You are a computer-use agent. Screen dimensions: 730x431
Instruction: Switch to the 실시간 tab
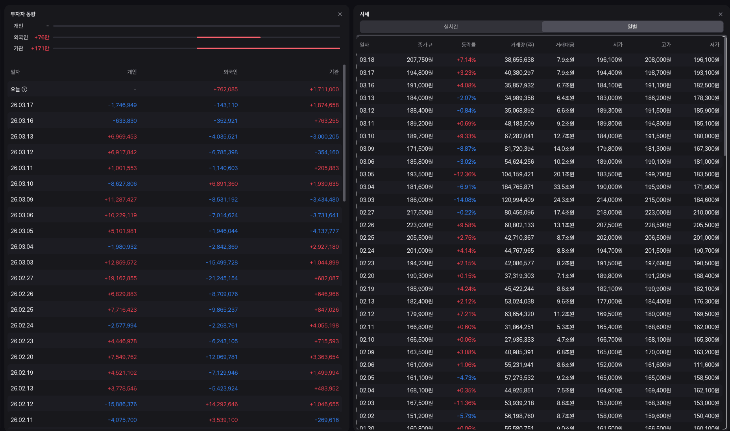coord(451,27)
